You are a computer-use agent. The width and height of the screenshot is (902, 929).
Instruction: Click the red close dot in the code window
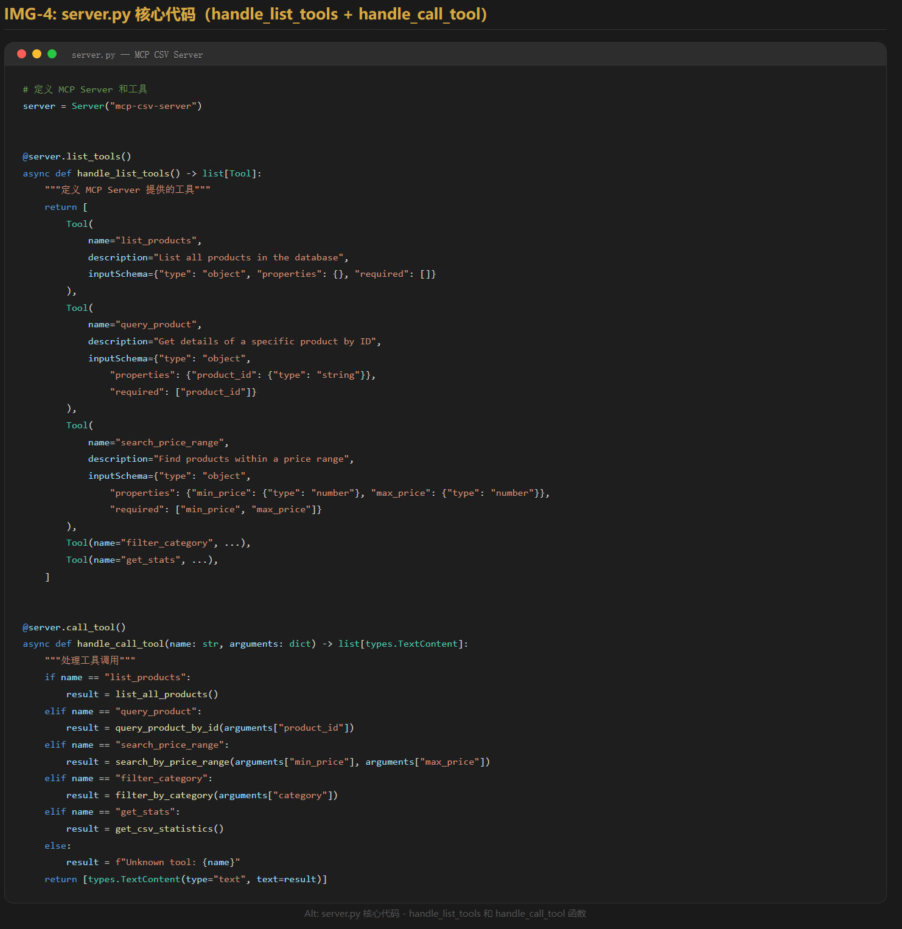(x=21, y=54)
